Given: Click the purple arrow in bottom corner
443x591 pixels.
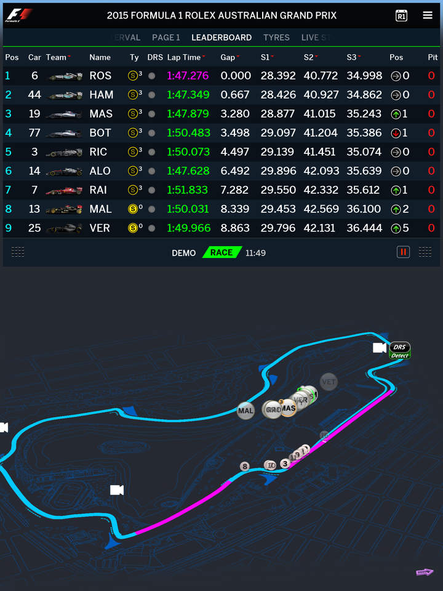Looking at the screenshot, I should 425,572.
